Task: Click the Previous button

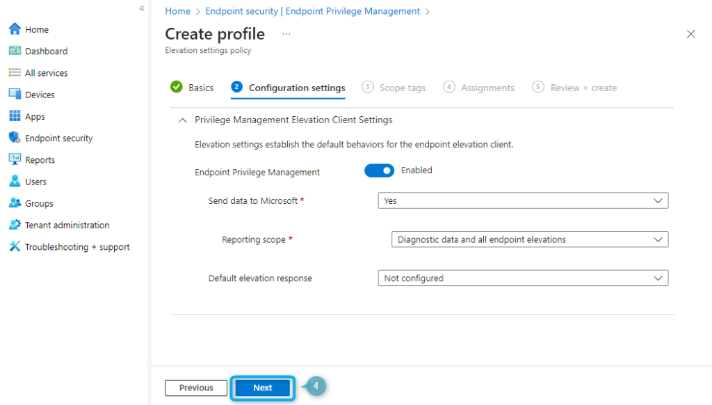Action: (x=195, y=388)
